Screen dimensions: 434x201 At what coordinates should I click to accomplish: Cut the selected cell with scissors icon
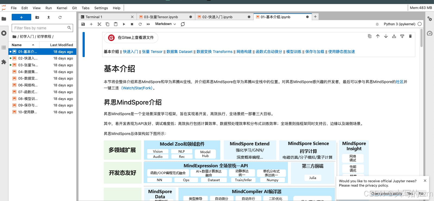click(x=99, y=24)
